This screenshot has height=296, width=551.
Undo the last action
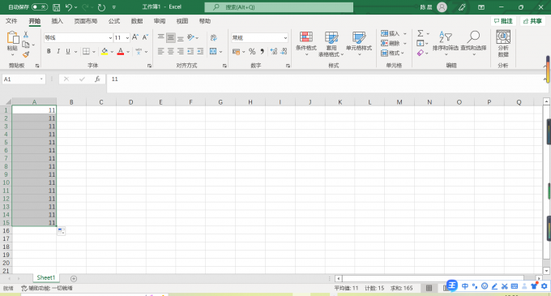click(69, 7)
